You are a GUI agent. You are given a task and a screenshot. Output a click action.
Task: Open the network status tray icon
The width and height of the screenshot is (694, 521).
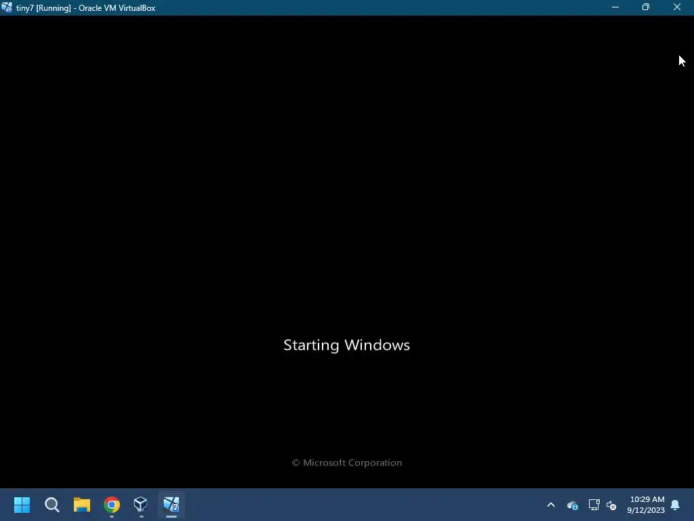(x=594, y=505)
